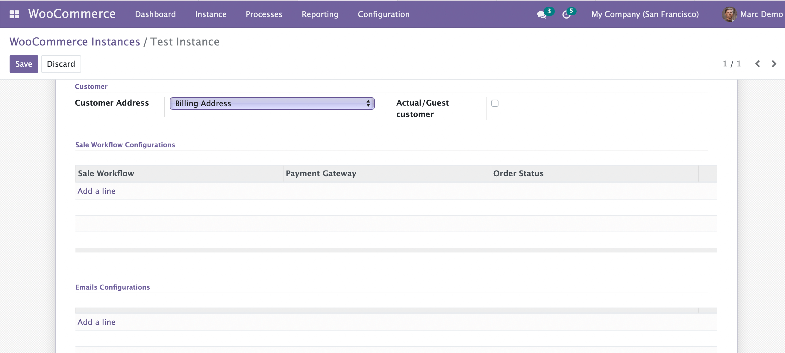Click Marc Demo user avatar
785x353 pixels.
click(x=729, y=14)
